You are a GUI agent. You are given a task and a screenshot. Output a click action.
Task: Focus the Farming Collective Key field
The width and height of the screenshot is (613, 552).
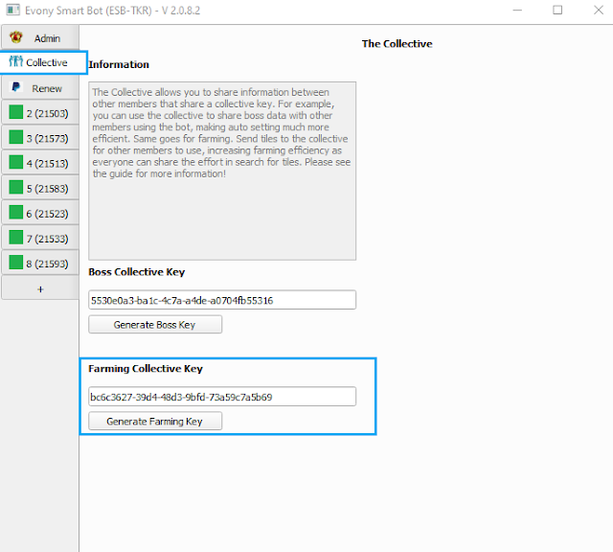click(222, 397)
